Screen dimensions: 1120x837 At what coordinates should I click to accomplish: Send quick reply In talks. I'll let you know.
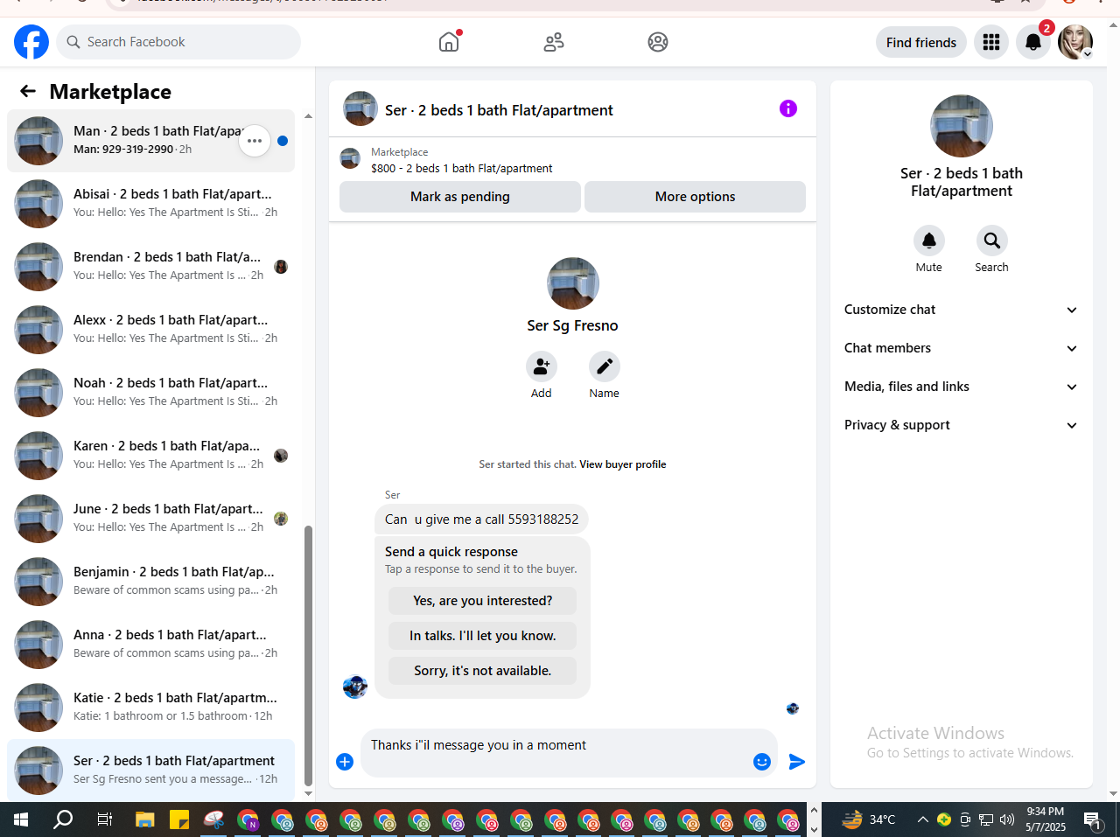pos(483,636)
